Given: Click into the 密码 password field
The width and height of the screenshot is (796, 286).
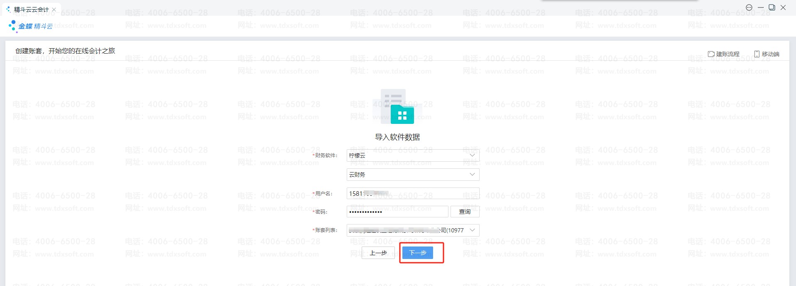Looking at the screenshot, I should pyautogui.click(x=397, y=212).
